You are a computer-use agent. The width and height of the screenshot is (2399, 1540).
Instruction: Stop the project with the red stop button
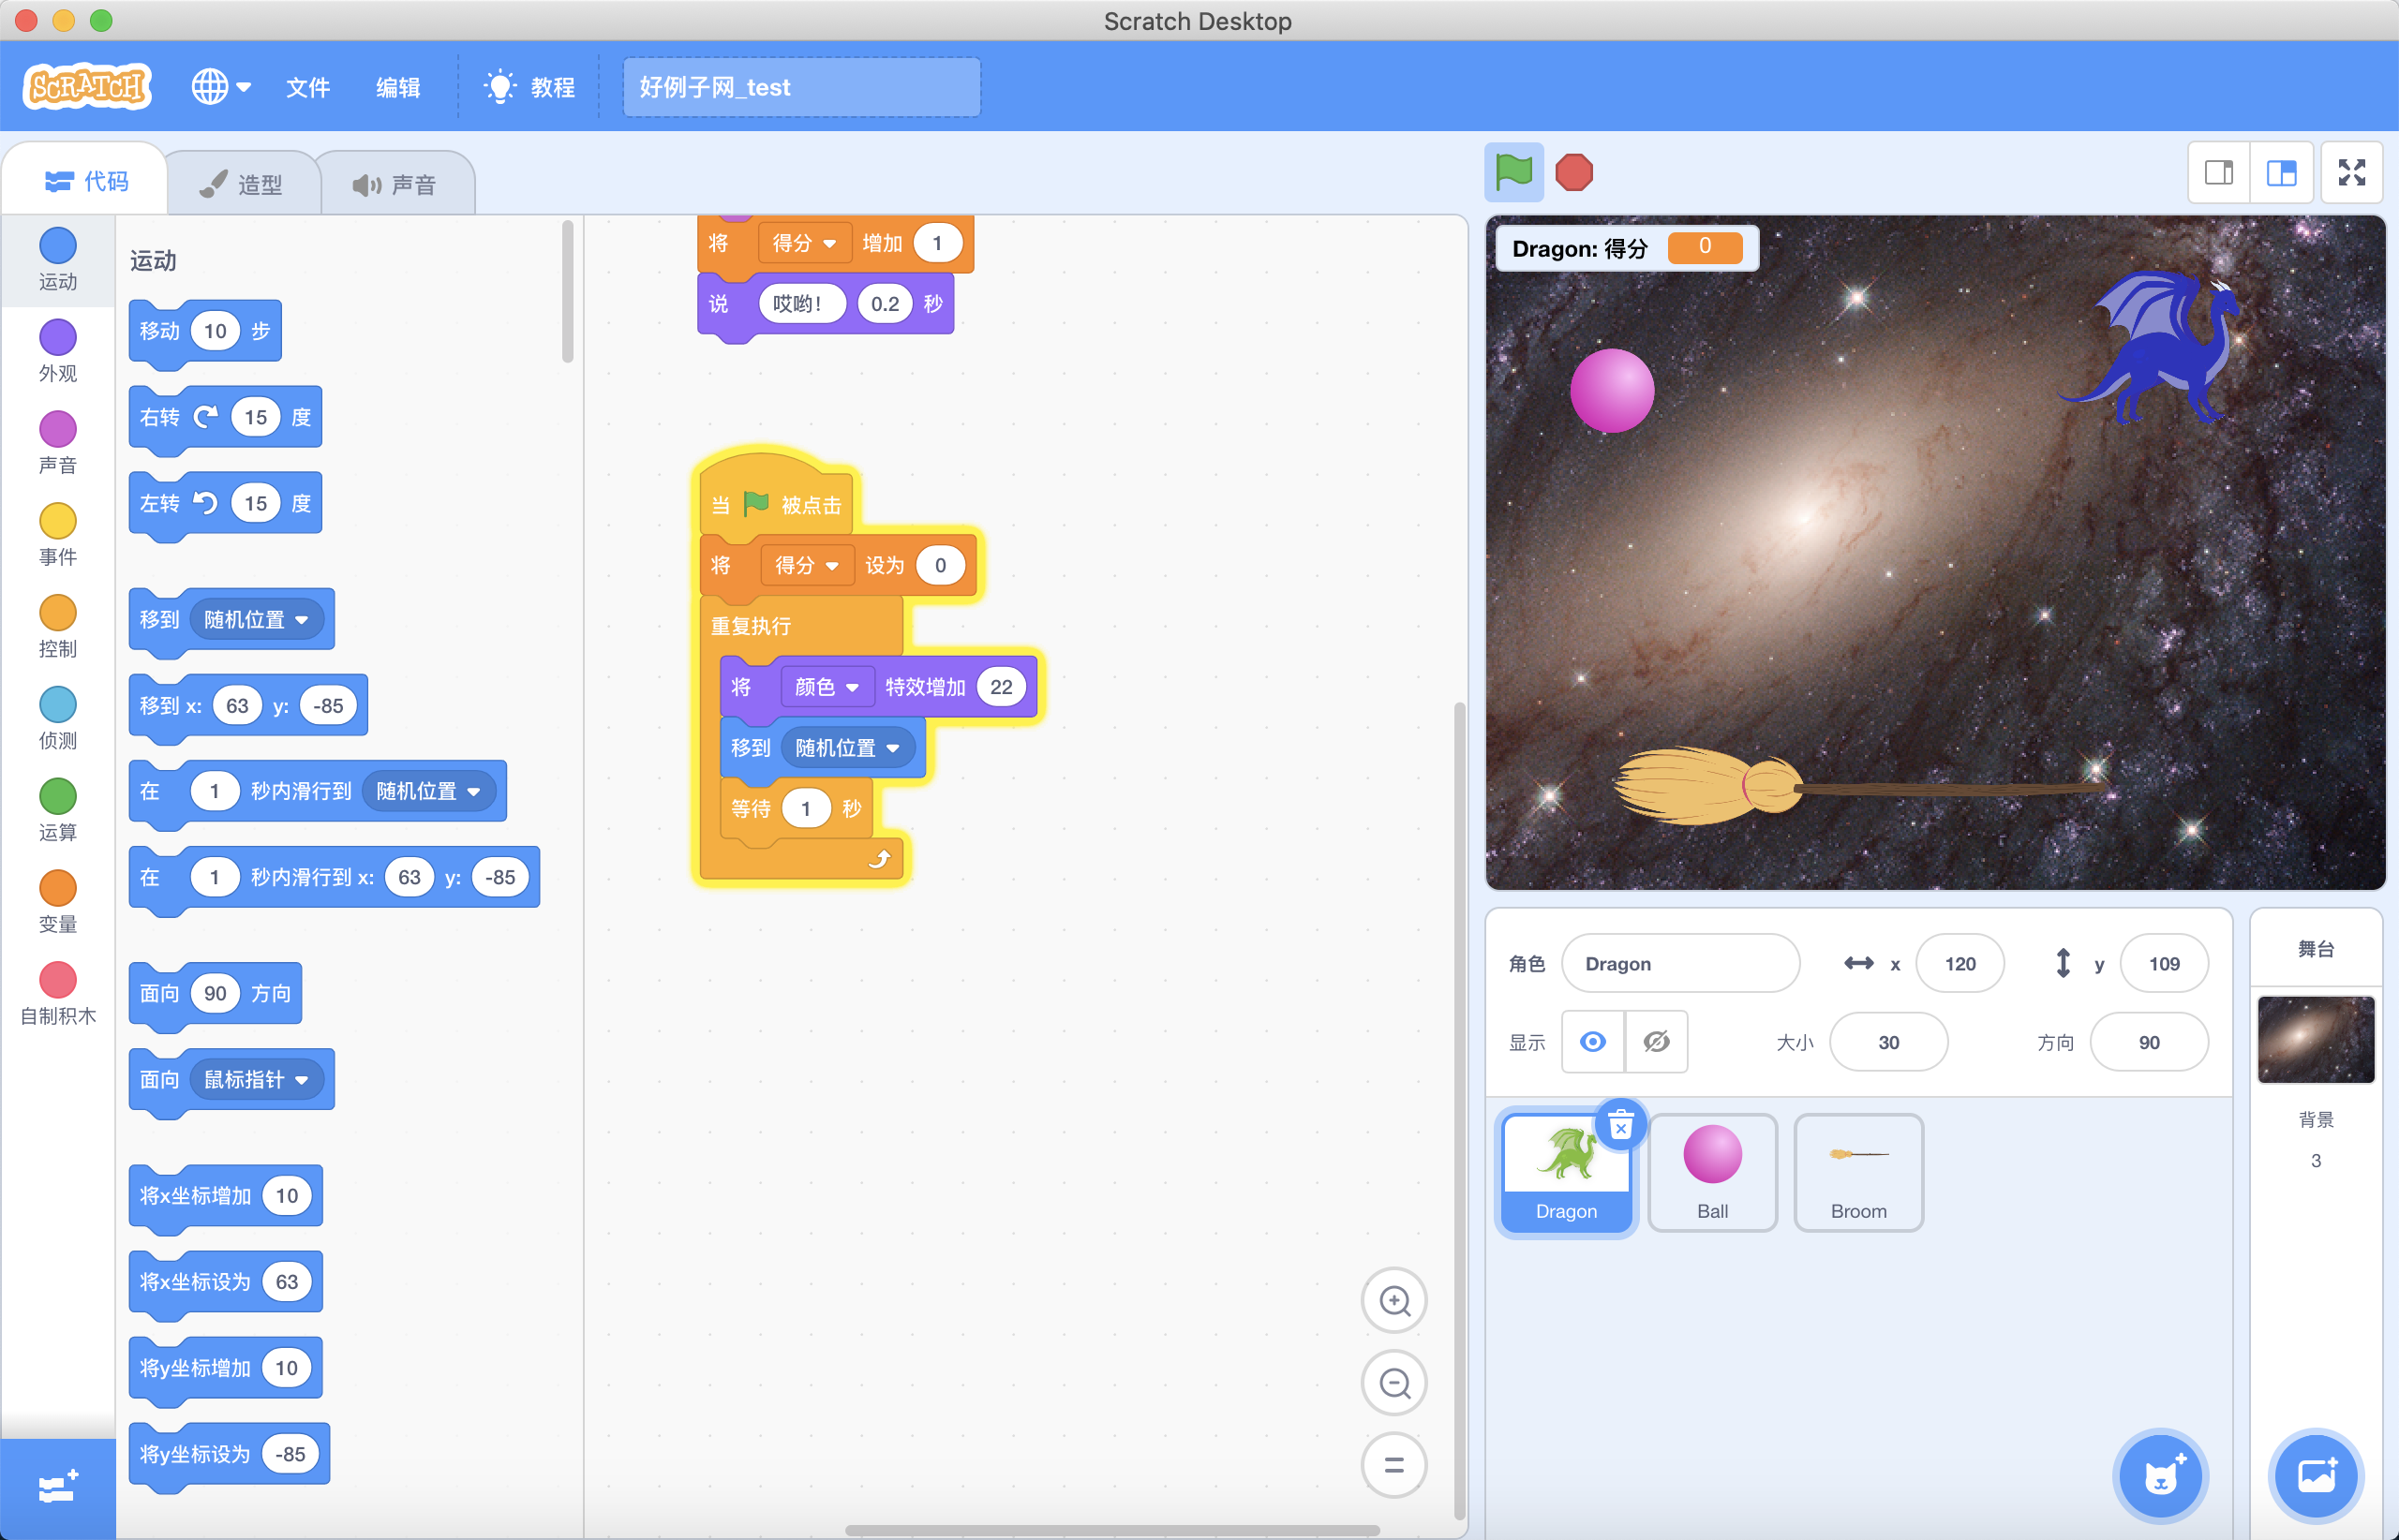pos(1573,172)
